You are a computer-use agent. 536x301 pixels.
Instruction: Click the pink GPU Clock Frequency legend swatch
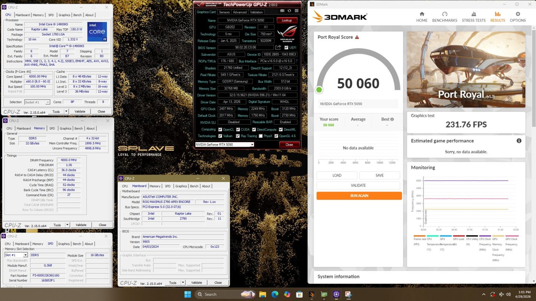point(511,236)
